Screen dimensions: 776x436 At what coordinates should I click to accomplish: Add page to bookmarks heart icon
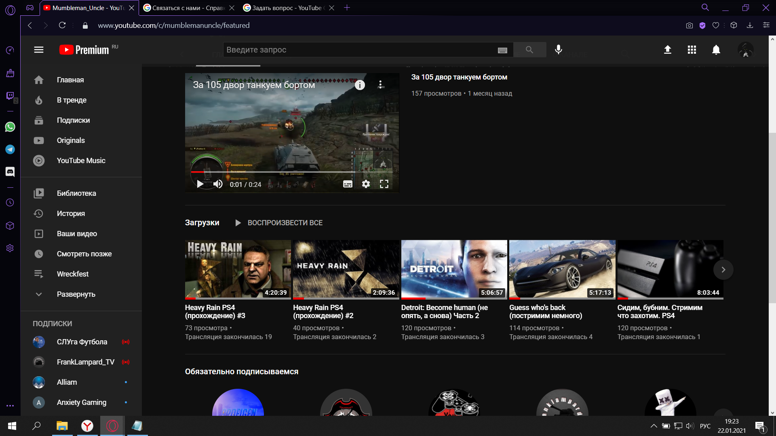click(716, 25)
